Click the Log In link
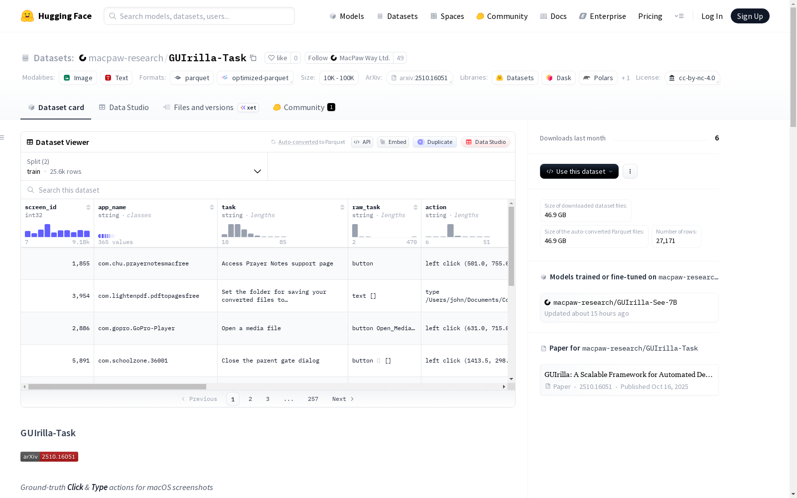797x498 pixels. coord(712,16)
